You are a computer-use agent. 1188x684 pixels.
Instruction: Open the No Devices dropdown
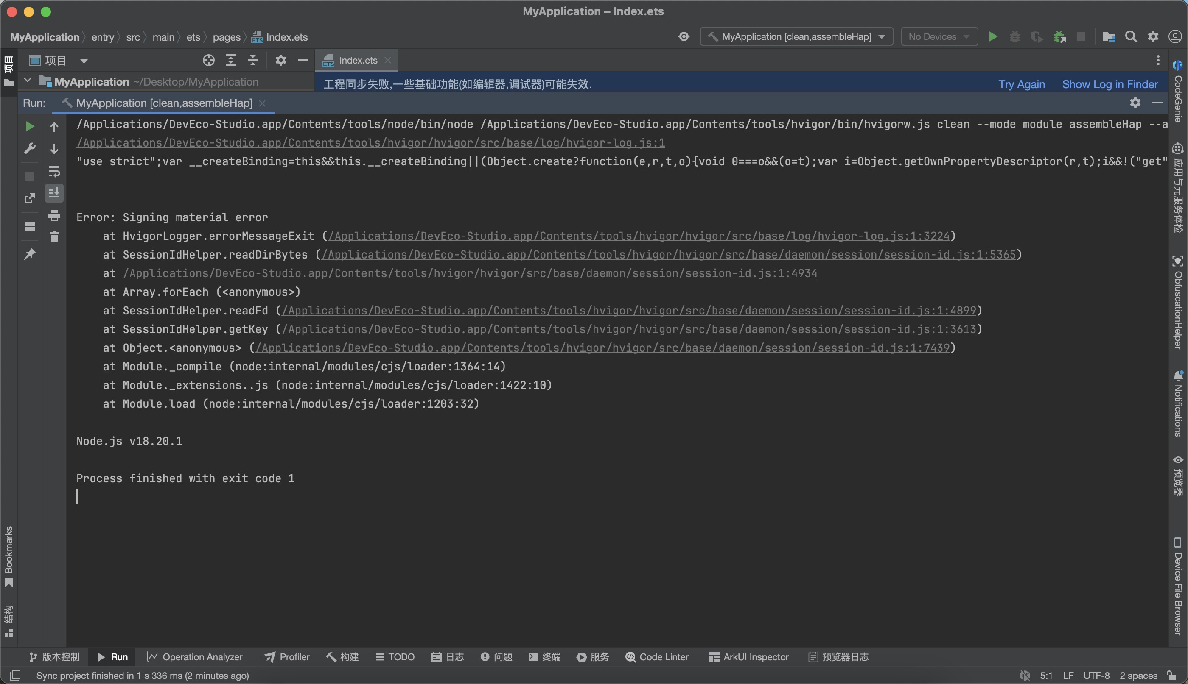click(x=939, y=36)
